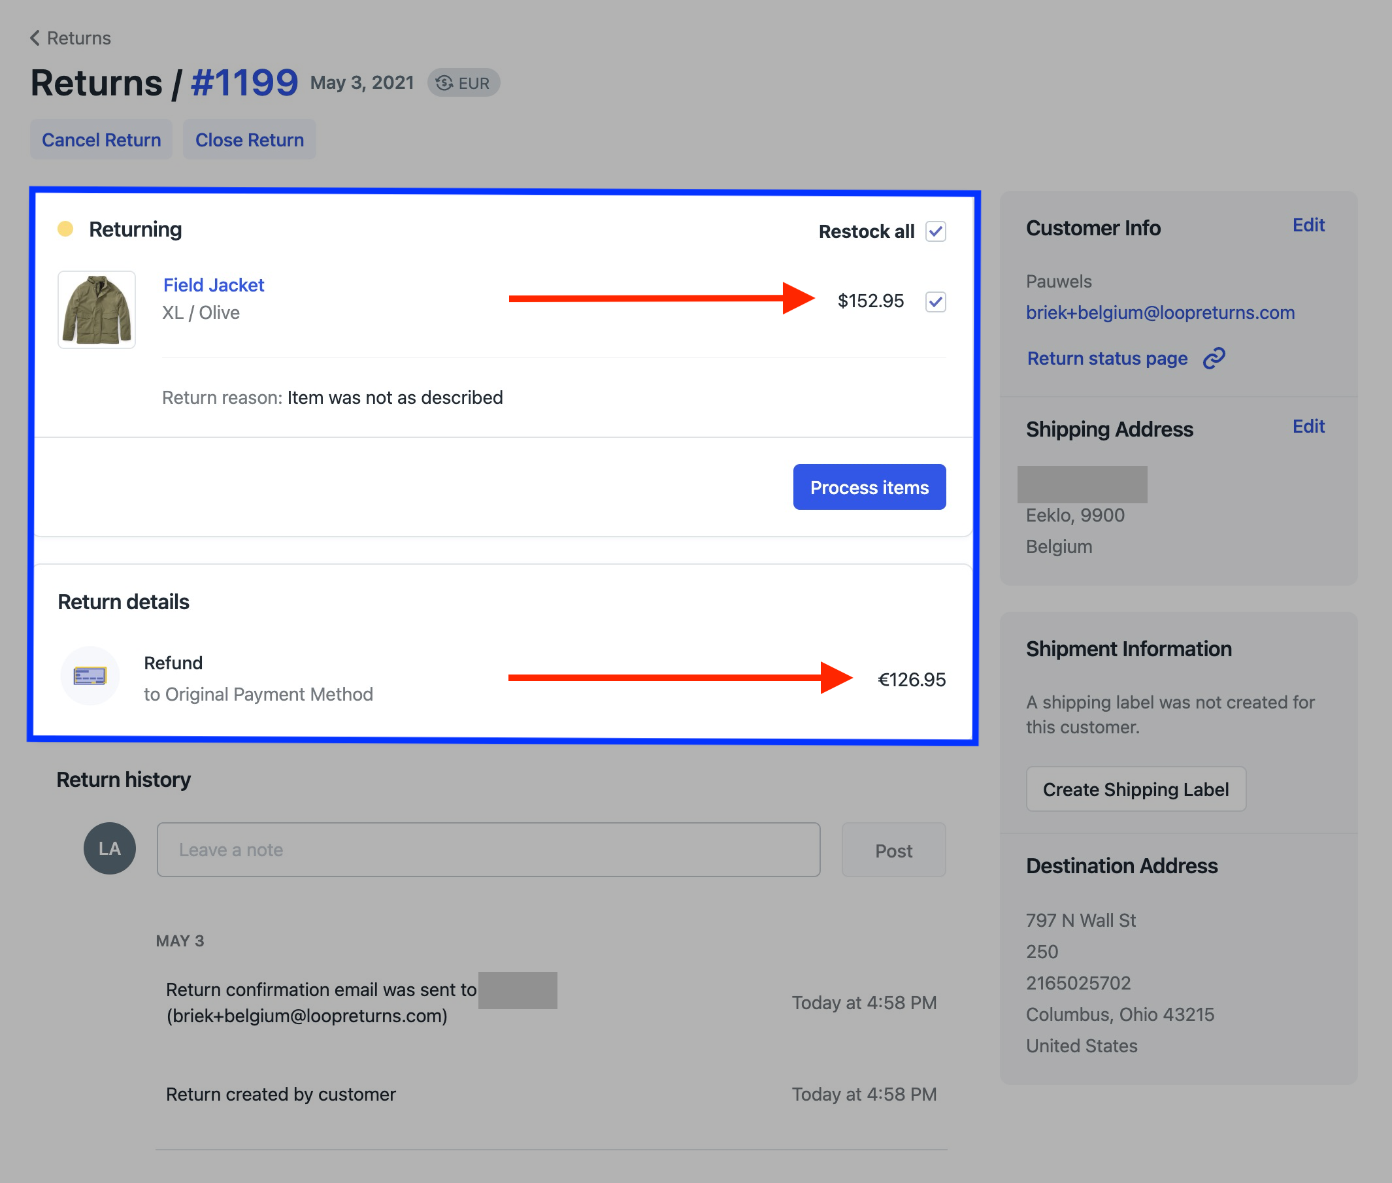Click the LA user avatar
The width and height of the screenshot is (1392, 1183).
tap(109, 848)
